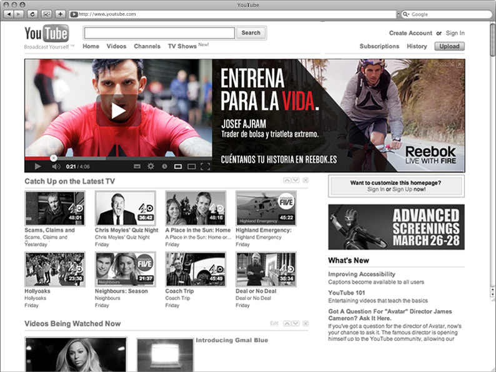Click the YouTube logo

[x=47, y=34]
